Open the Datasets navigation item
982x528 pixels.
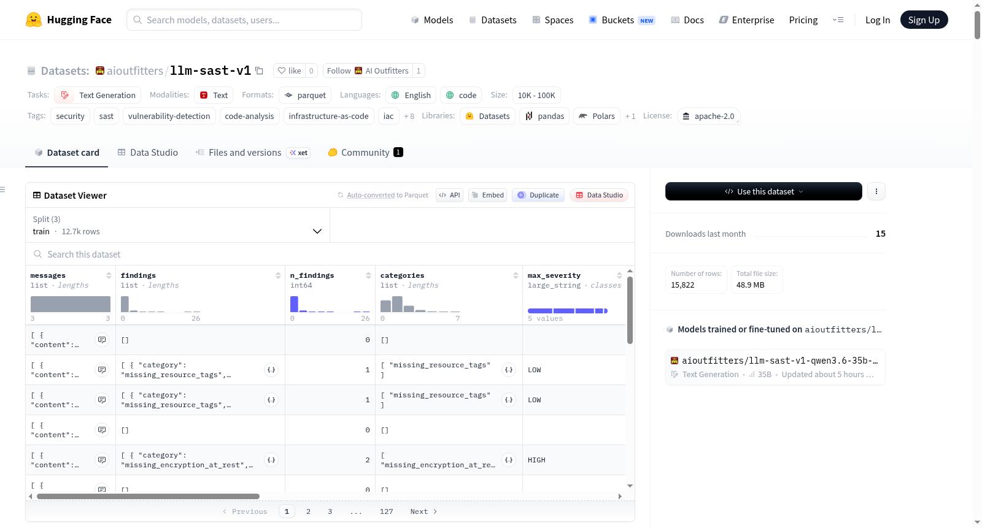pos(493,20)
